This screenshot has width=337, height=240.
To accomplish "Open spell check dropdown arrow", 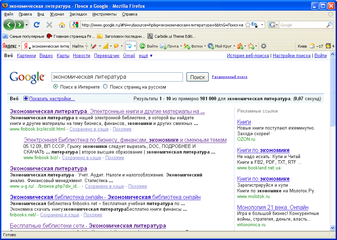I will pyautogui.click(x=135, y=46).
